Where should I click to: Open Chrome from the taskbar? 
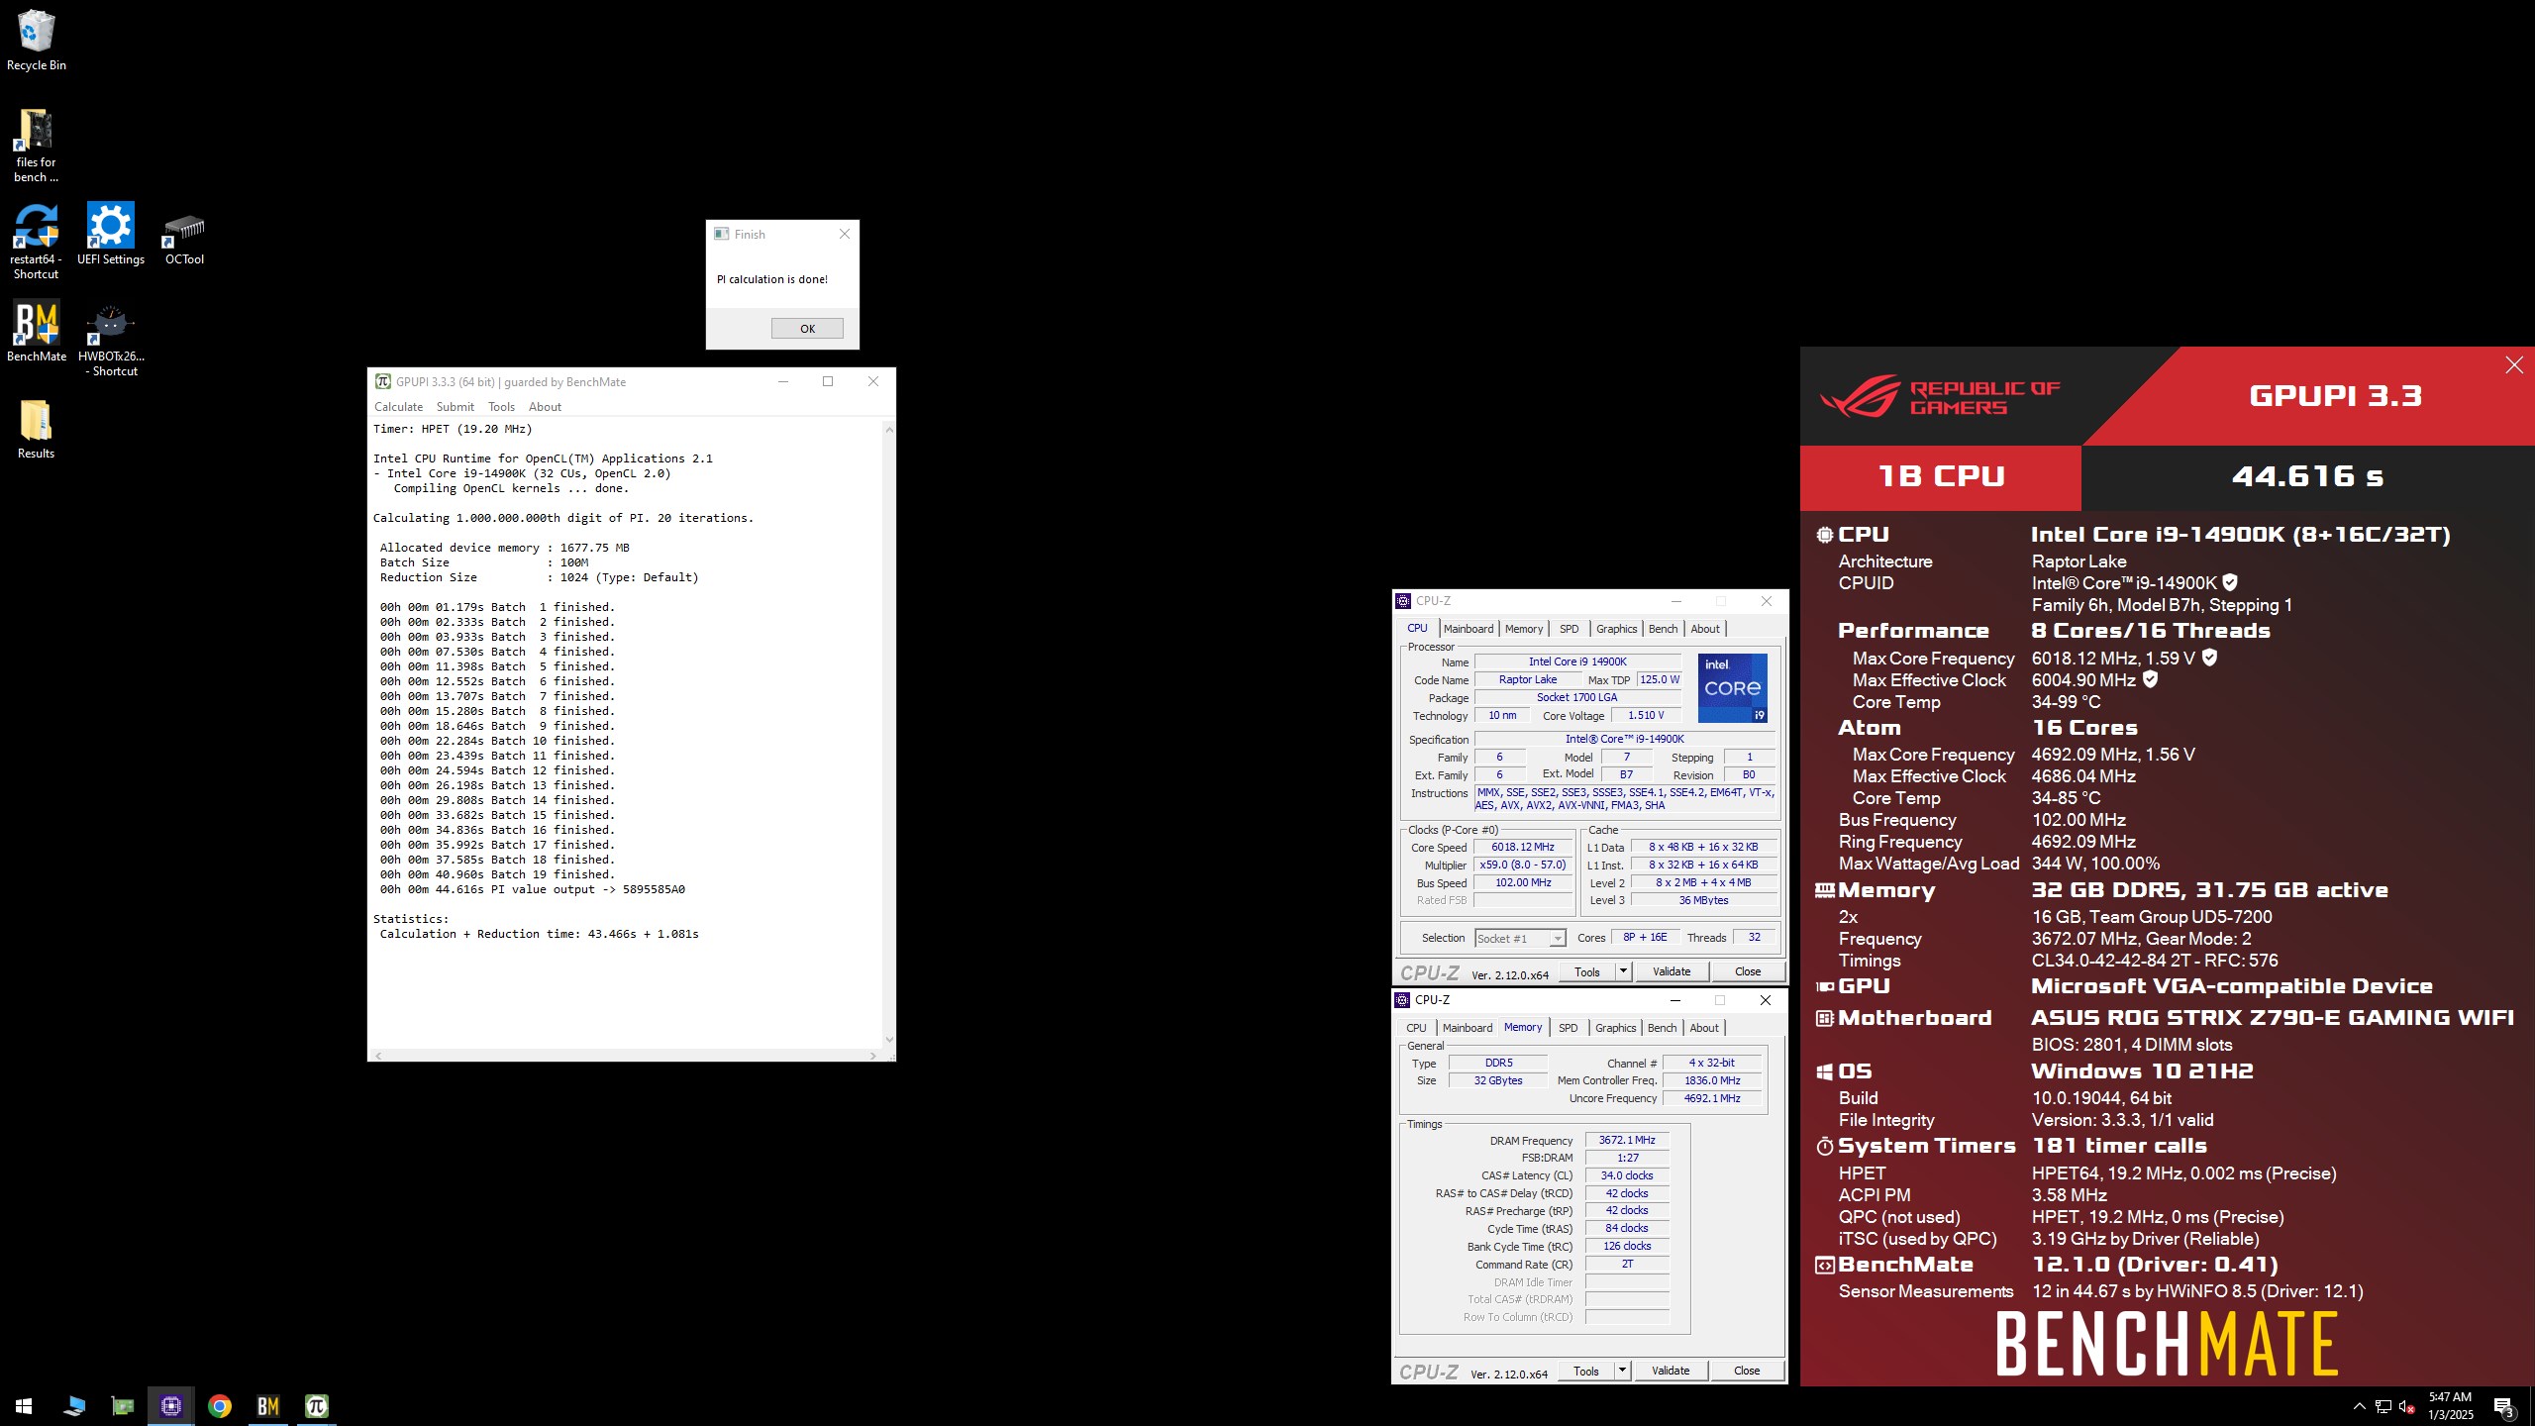220,1406
